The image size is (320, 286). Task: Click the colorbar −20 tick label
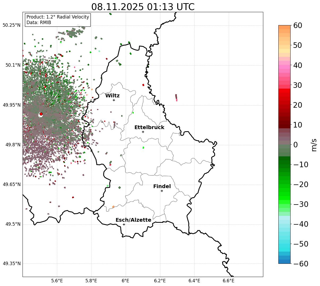click(301, 184)
